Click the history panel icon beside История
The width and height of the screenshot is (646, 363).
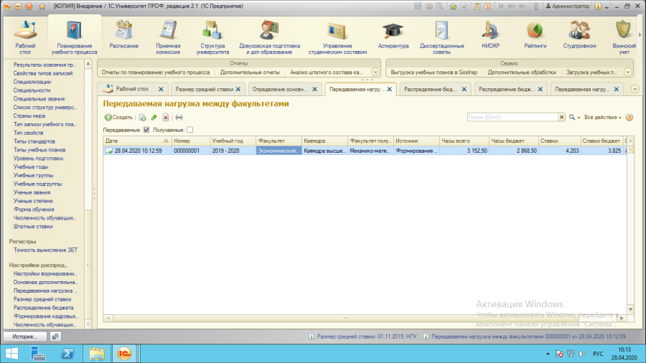point(55,336)
